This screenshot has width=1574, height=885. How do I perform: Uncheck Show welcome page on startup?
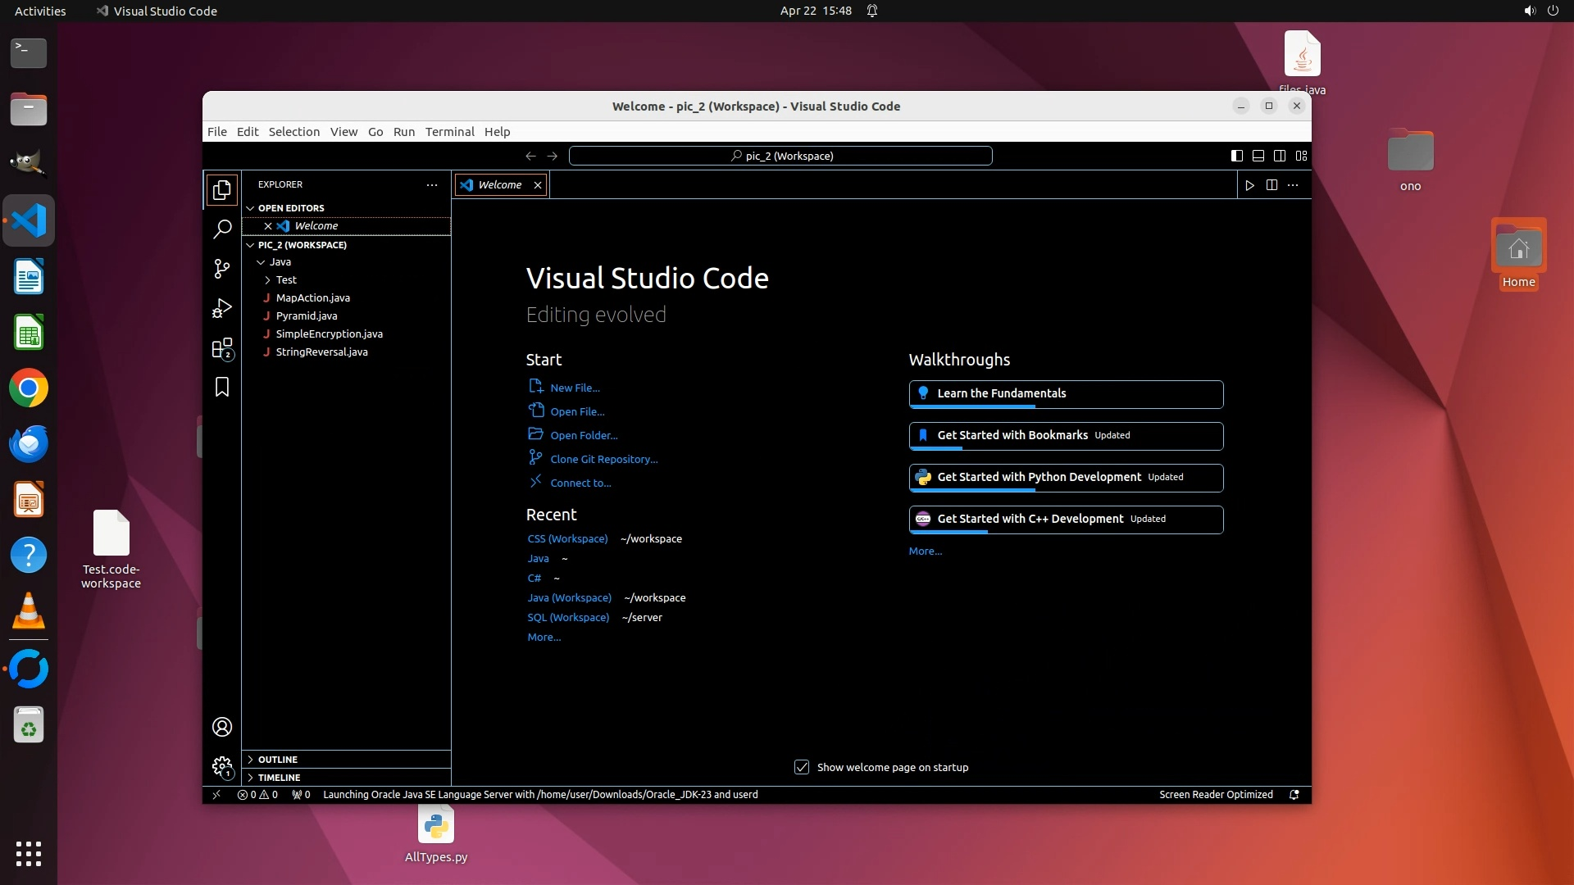(x=802, y=767)
